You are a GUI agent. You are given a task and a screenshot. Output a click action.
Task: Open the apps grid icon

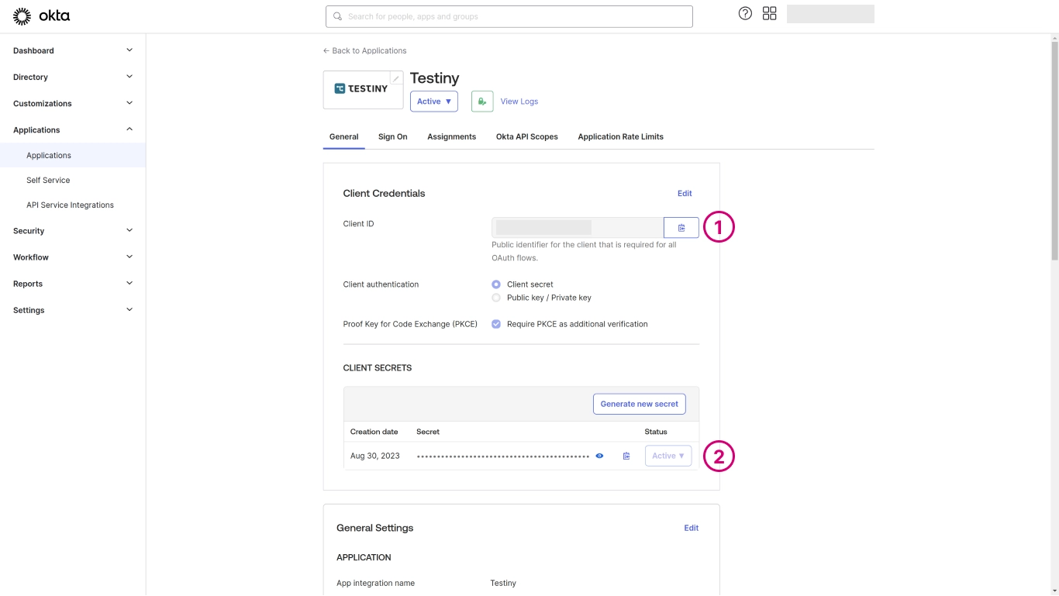[x=769, y=13]
